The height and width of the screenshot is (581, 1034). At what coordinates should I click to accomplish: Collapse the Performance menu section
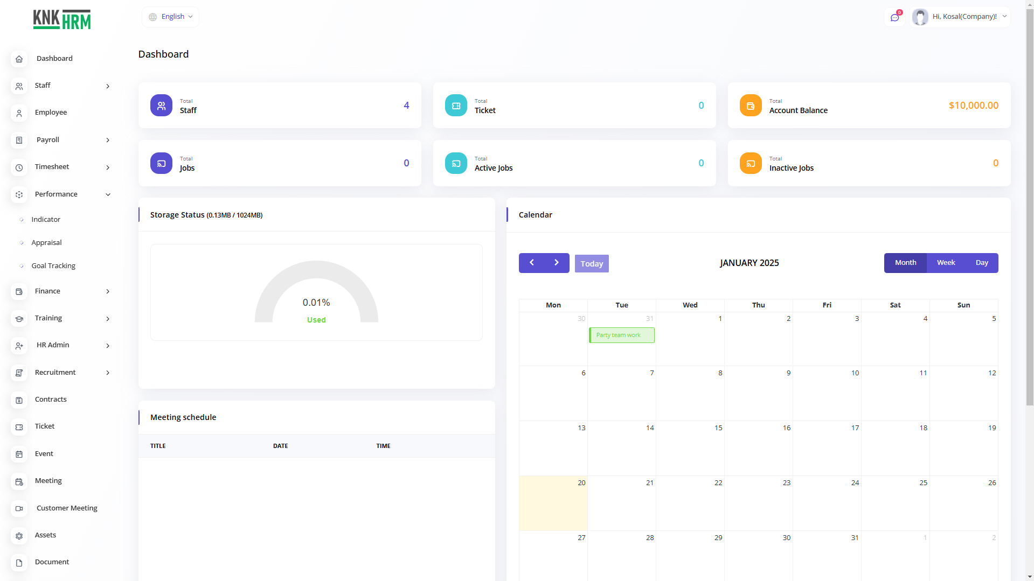point(108,194)
